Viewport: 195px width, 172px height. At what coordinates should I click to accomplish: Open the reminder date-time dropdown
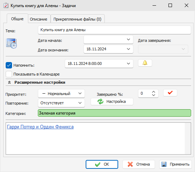(x=128, y=63)
